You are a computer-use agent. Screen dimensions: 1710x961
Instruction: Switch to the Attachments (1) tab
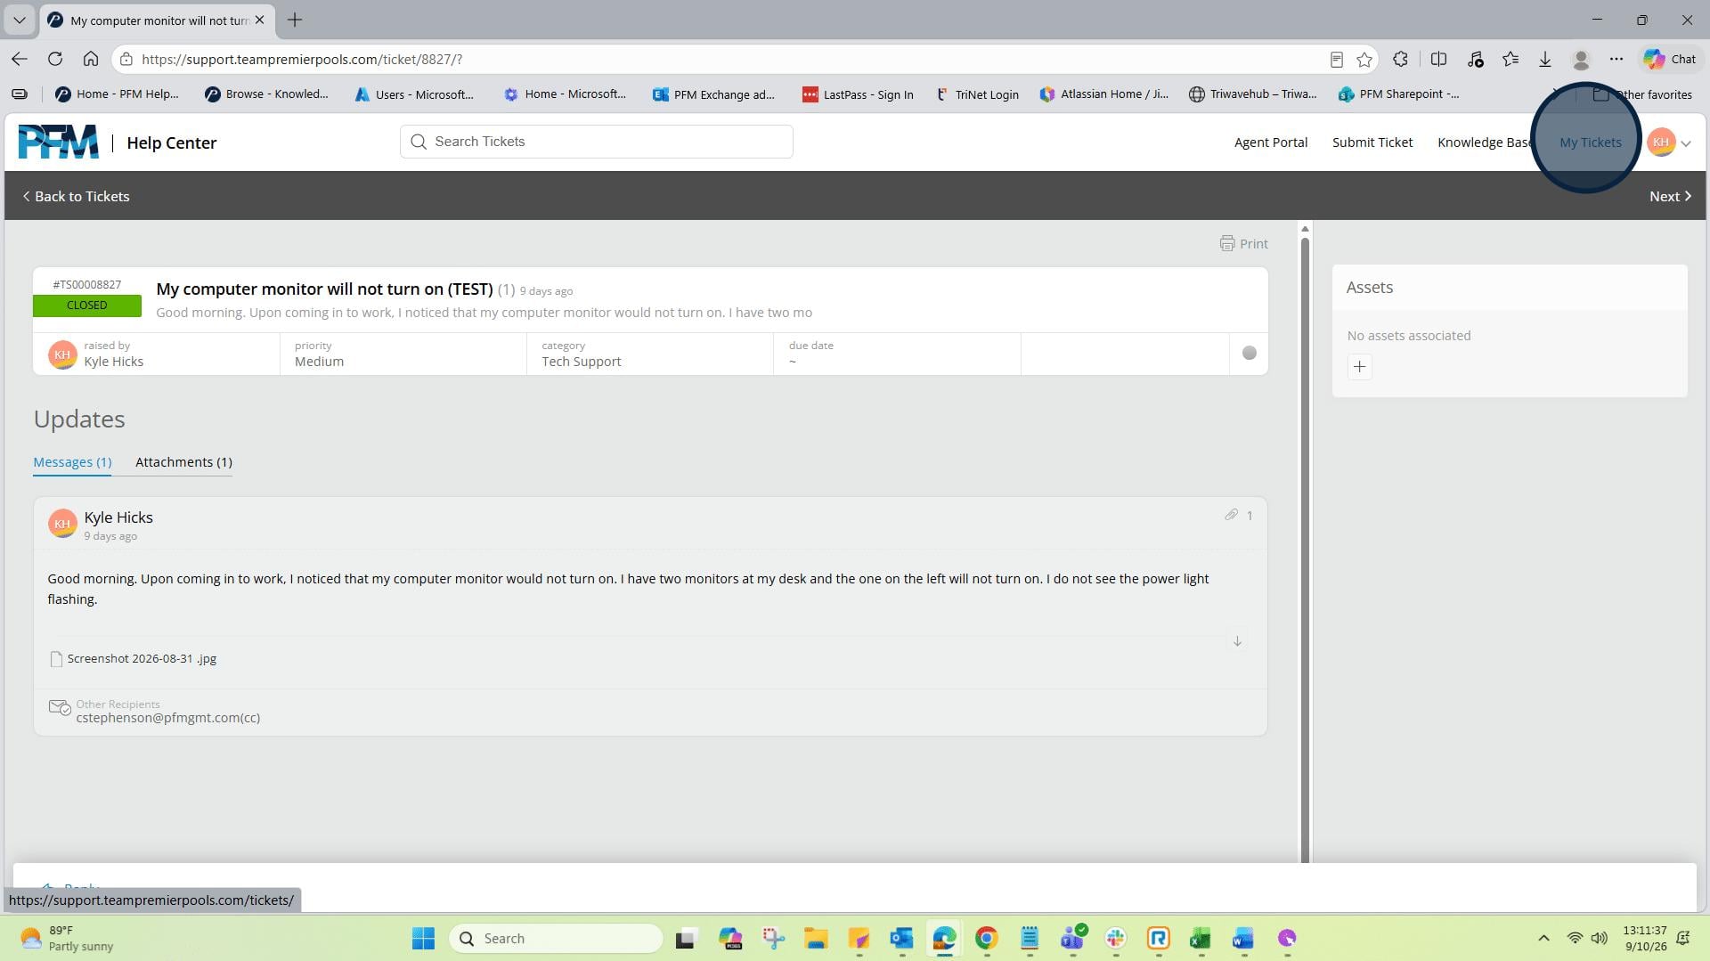click(183, 462)
